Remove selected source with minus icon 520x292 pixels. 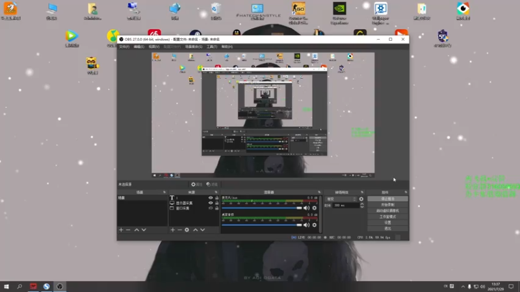[x=179, y=230]
